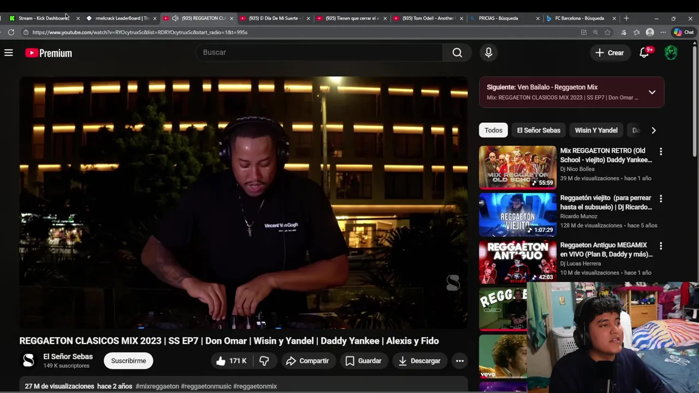Open the YouTube account avatar menu
Screen dimensions: 699x393
pos(671,52)
